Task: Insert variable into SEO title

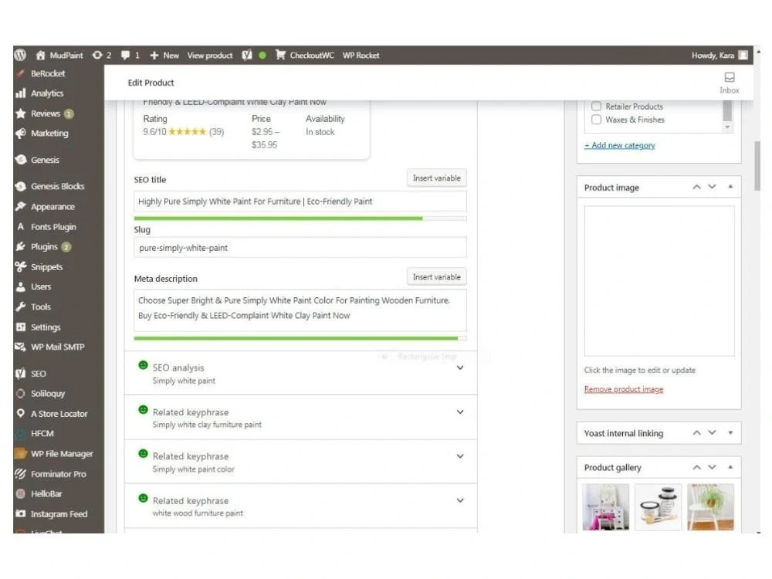Action: (437, 178)
